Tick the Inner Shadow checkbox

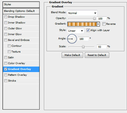click(6, 23)
